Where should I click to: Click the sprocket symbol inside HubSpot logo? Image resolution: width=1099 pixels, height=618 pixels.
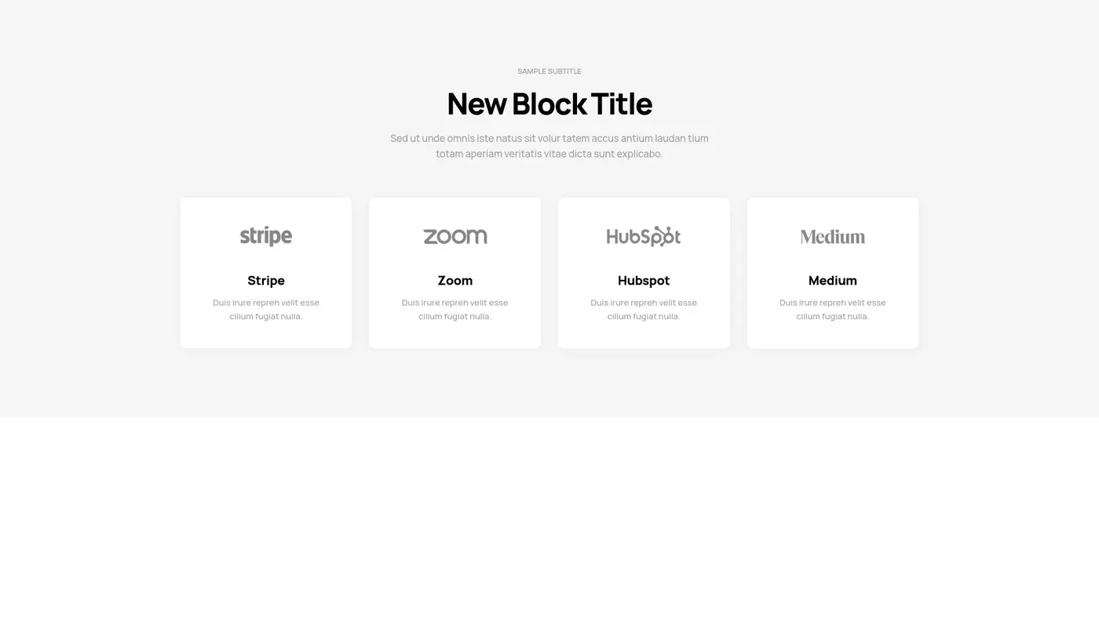click(x=666, y=235)
